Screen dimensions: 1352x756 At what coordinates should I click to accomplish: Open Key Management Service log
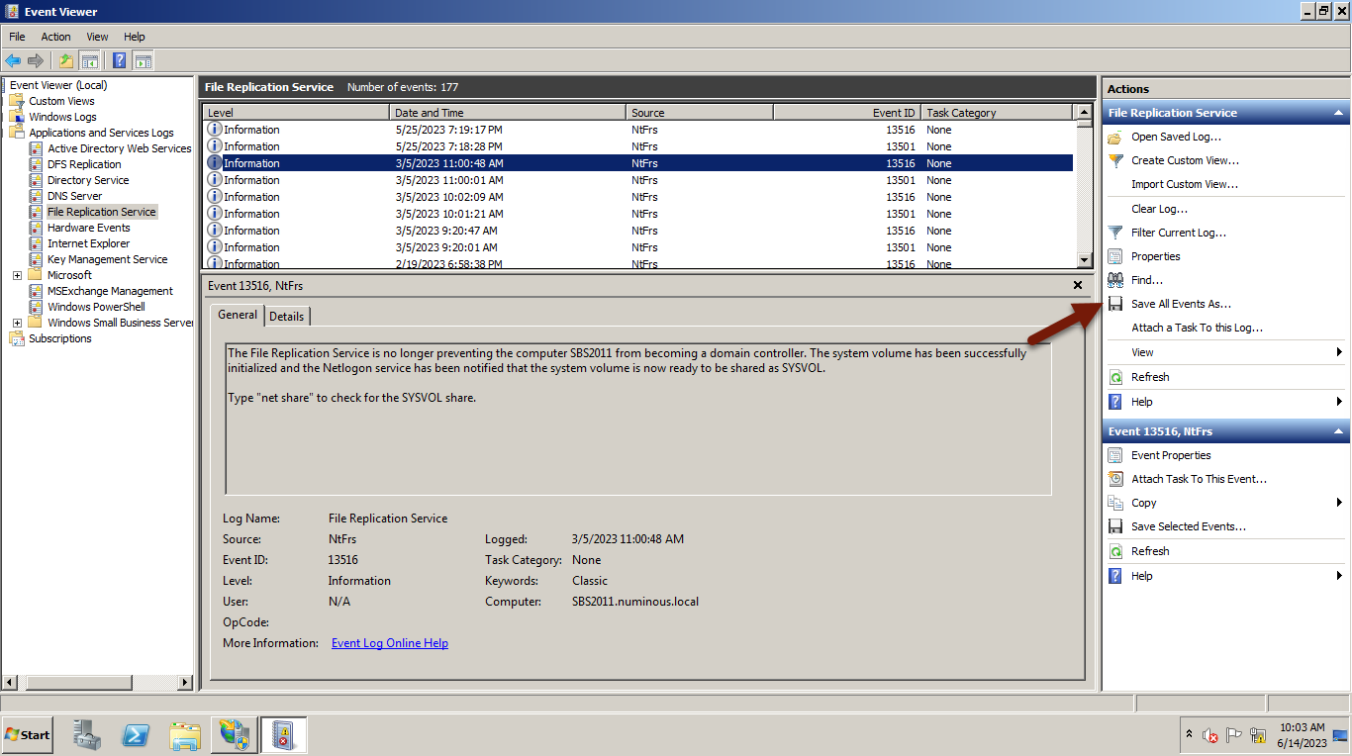107,259
